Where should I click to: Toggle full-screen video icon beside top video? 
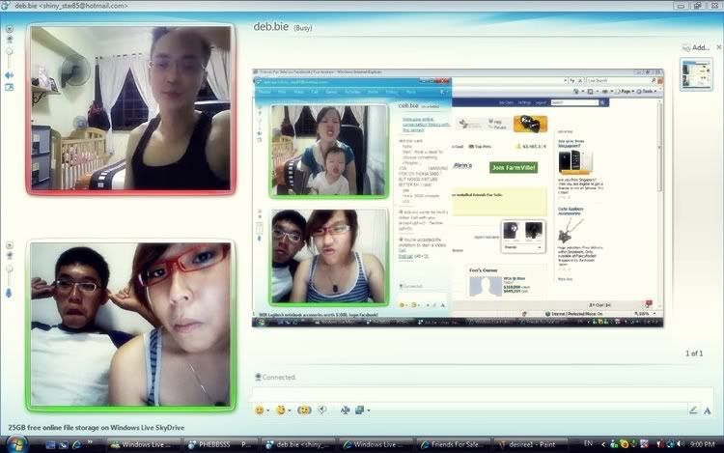tap(10, 87)
